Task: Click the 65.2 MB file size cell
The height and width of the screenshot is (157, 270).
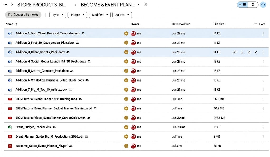Action: pos(219,99)
